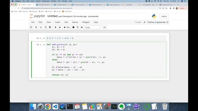Viewport: 198px width, 111px height.
Task: Click the first cell with the curve comment
Action: click(106, 38)
